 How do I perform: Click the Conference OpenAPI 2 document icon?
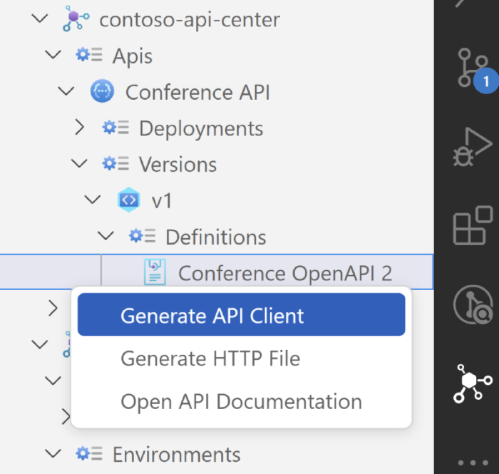click(155, 272)
